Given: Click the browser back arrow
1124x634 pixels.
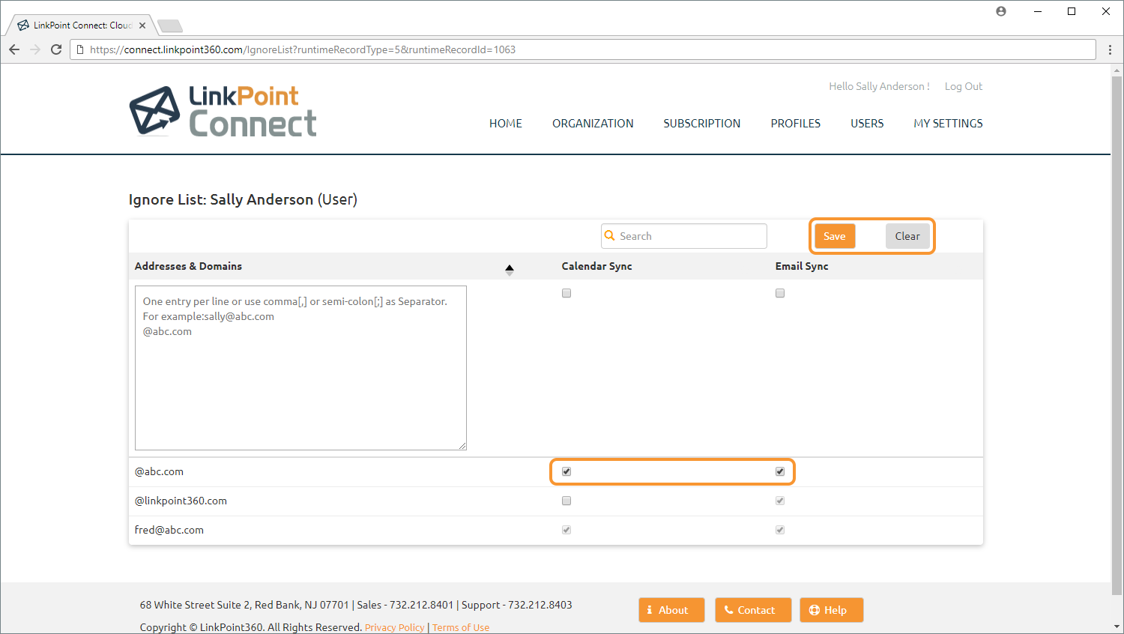Looking at the screenshot, I should pyautogui.click(x=14, y=49).
